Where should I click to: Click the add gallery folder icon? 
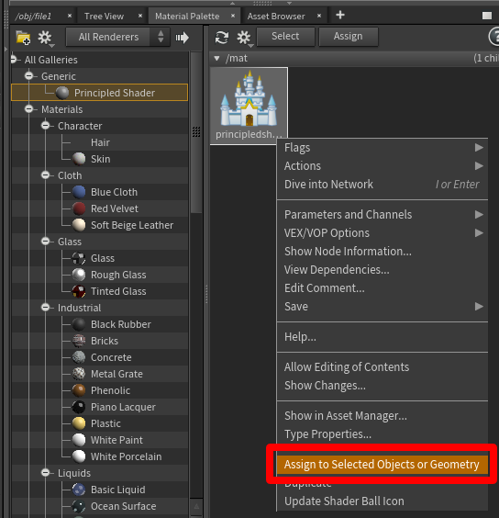(23, 38)
